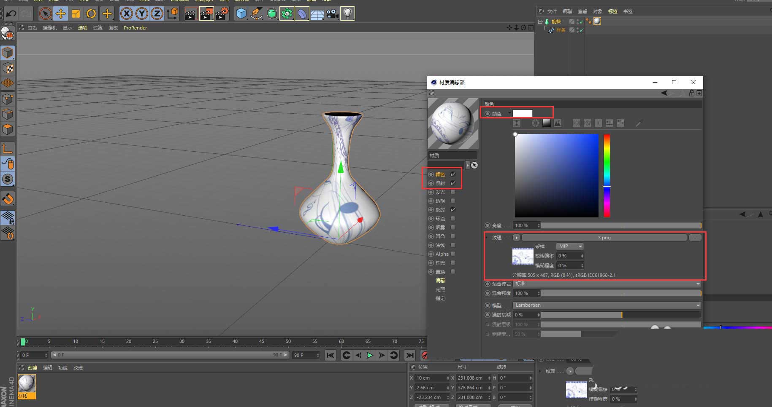Click the Render Settings clapperboard gear icon
This screenshot has height=407, width=772.
point(222,14)
